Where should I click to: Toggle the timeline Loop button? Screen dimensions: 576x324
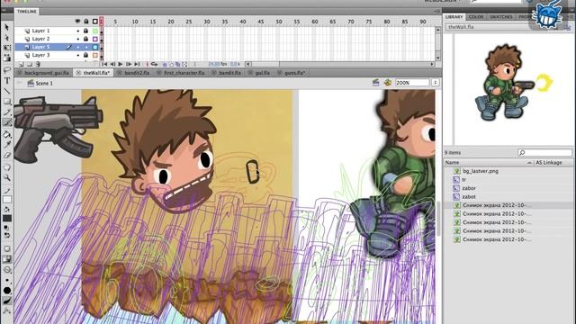154,64
